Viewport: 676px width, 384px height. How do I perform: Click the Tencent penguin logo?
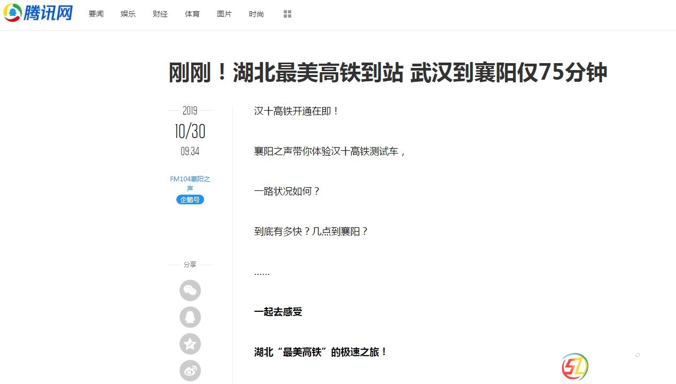click(13, 13)
